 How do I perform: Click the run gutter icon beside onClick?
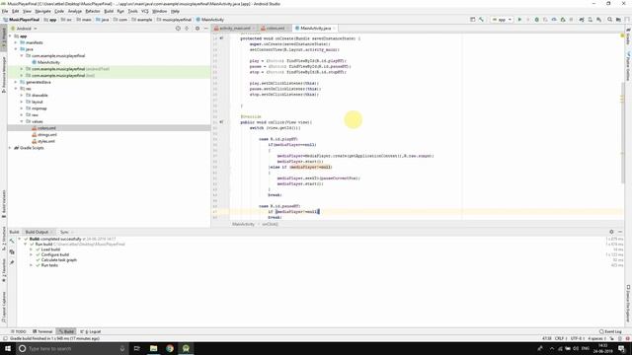[221, 122]
